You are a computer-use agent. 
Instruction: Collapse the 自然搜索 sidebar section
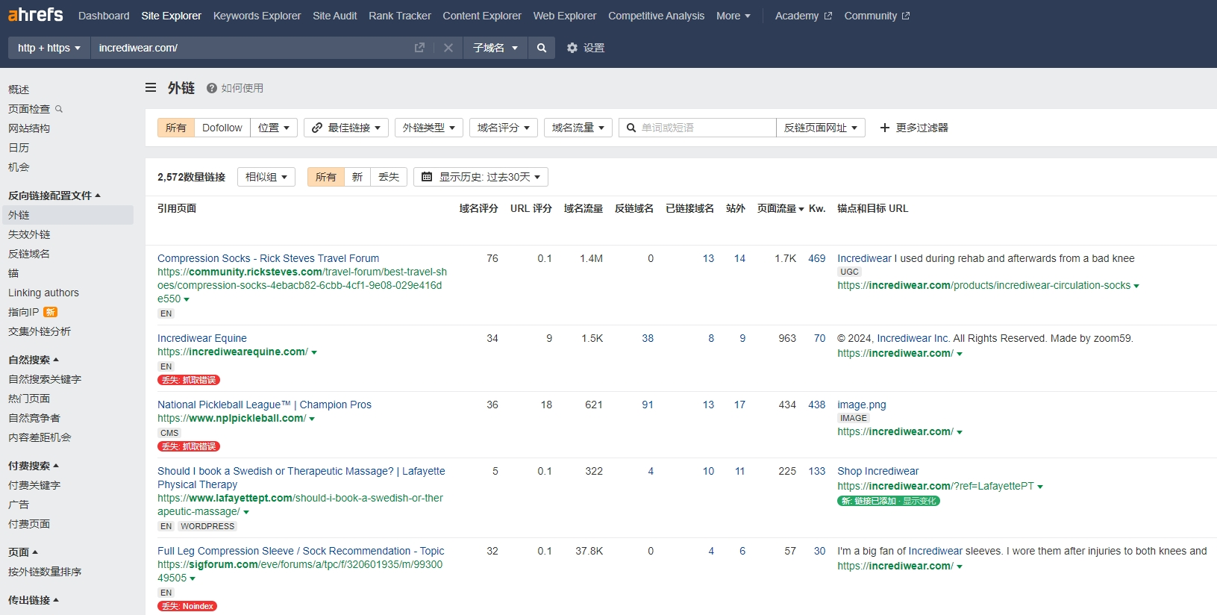(34, 360)
